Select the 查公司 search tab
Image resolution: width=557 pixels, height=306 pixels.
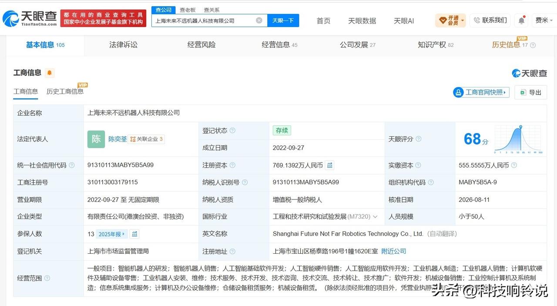pyautogui.click(x=163, y=10)
